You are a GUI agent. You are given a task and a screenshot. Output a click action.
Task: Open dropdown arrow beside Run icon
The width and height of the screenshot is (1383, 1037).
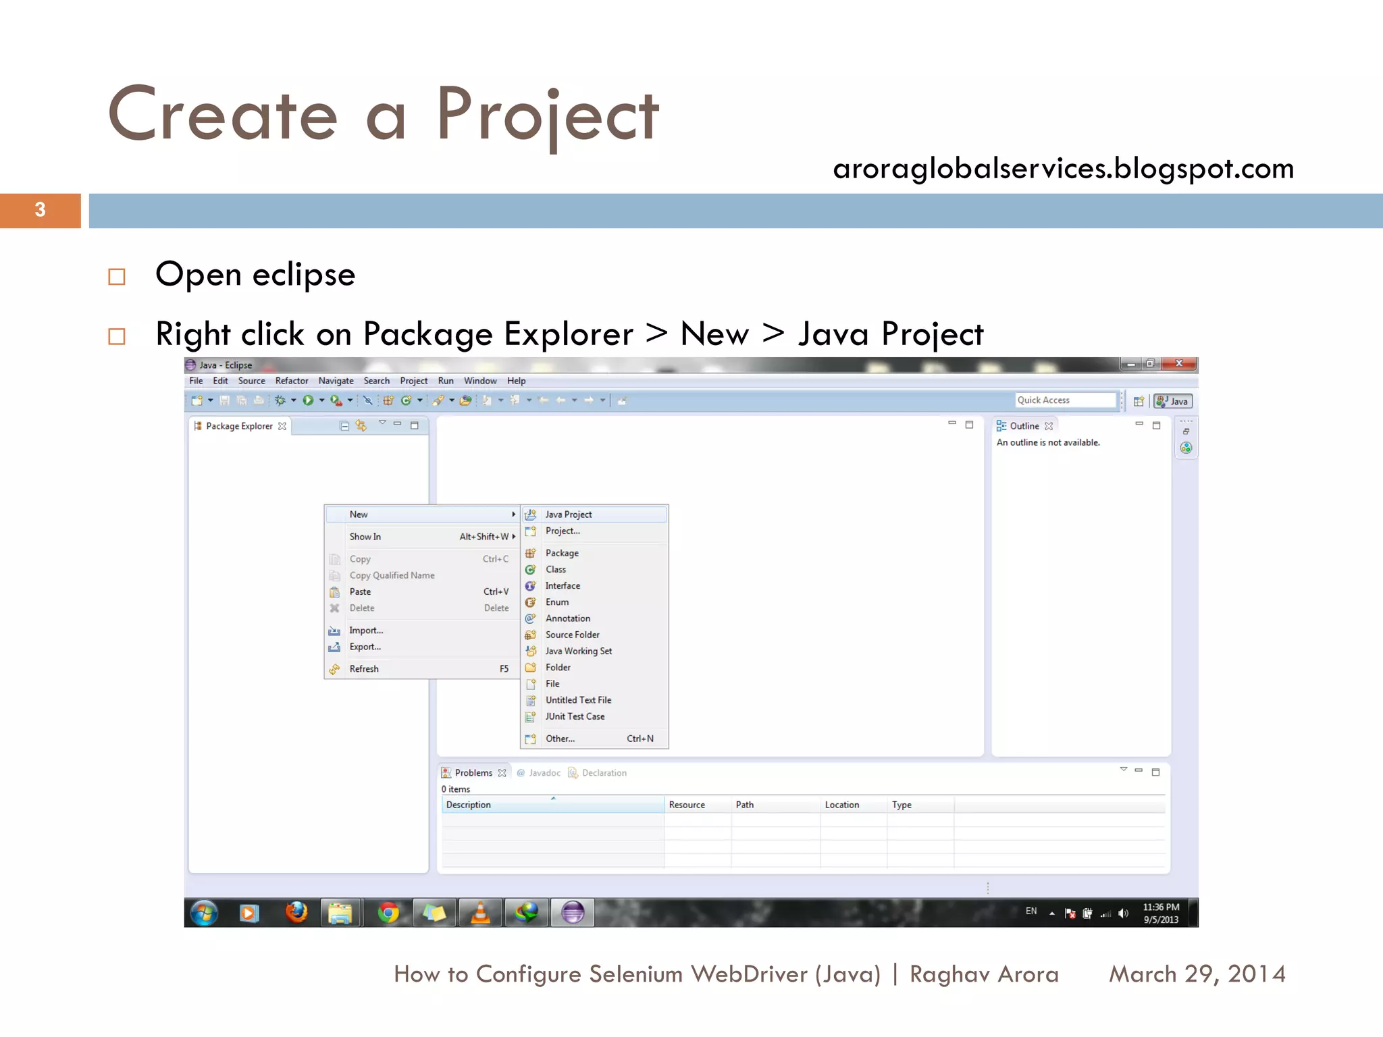(x=321, y=400)
